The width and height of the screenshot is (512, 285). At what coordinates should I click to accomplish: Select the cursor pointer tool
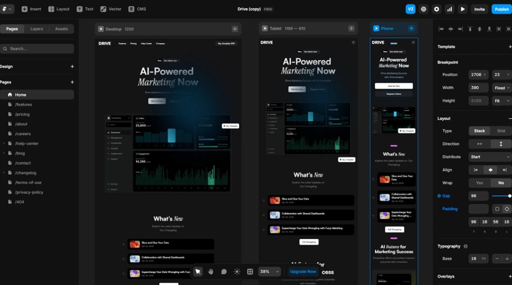(x=198, y=272)
